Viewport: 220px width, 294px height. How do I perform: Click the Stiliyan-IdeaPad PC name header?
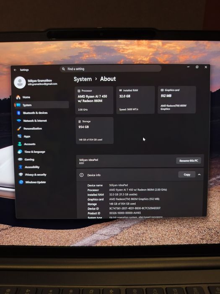88,160
